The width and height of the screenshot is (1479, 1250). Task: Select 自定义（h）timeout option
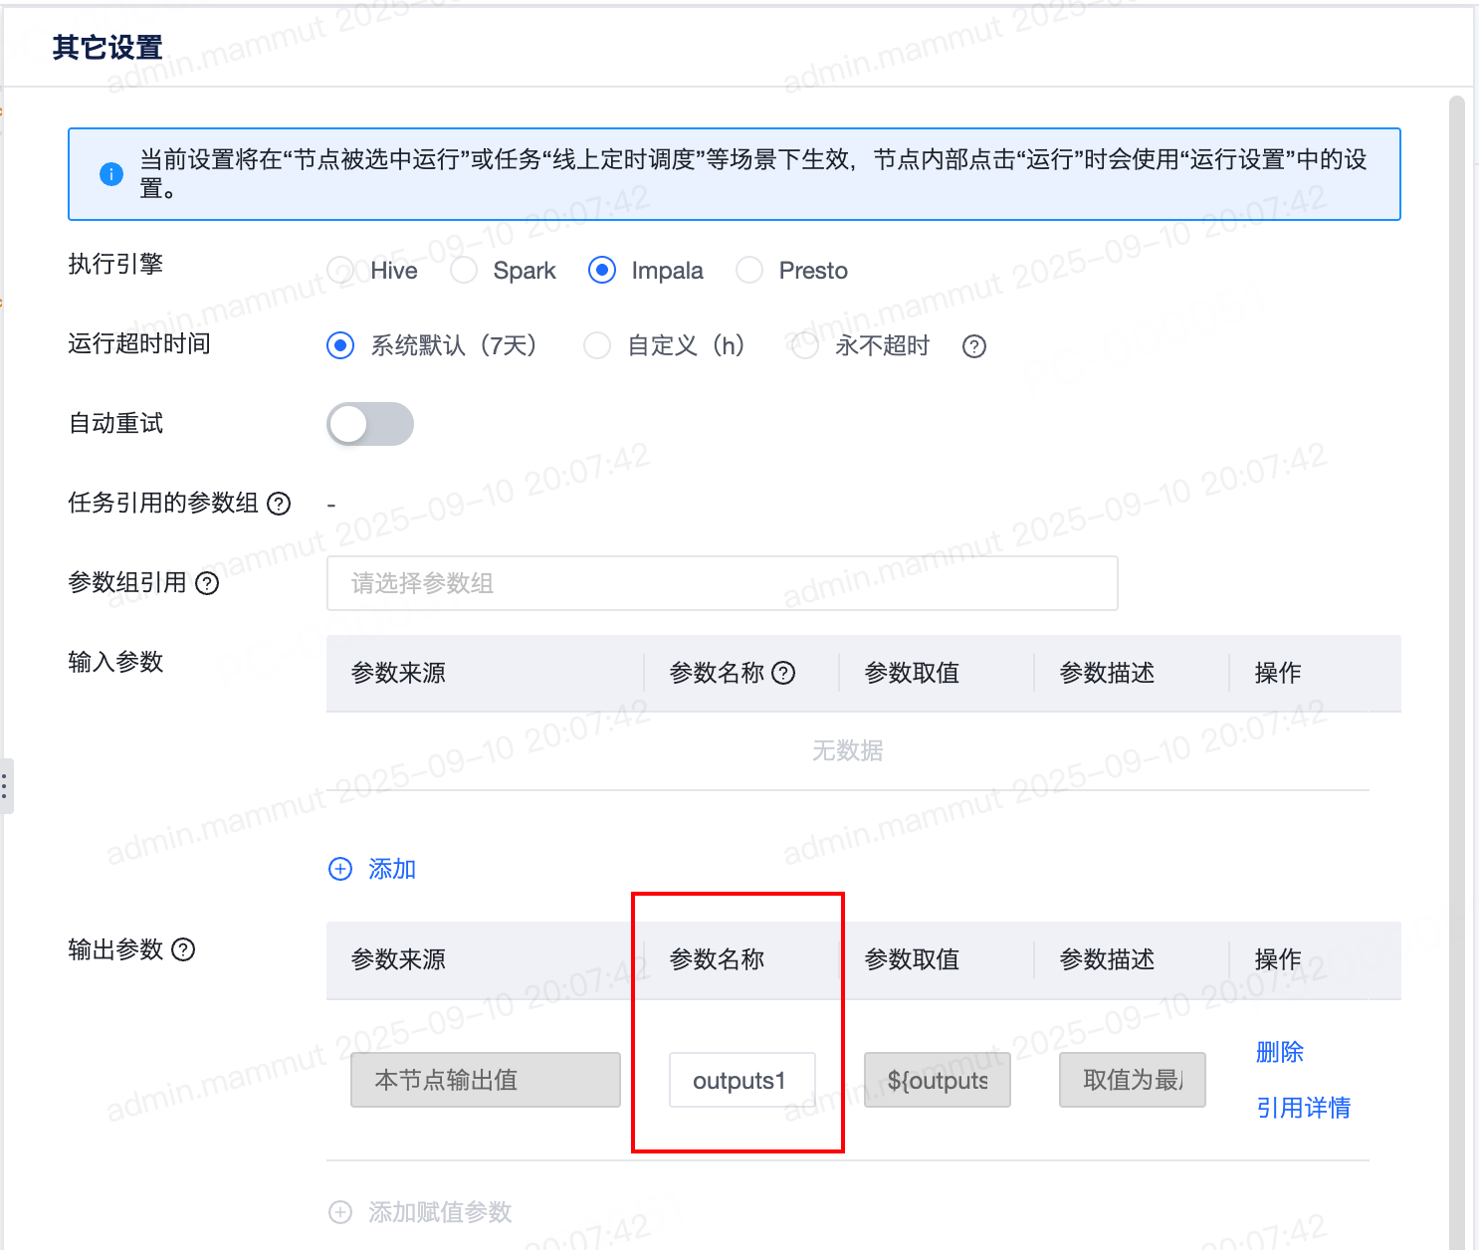coord(597,346)
